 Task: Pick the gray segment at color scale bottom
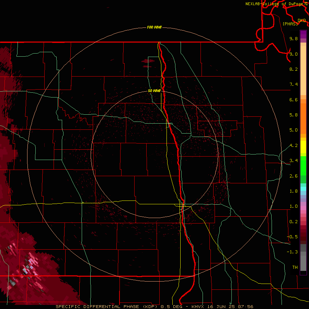click(303, 263)
